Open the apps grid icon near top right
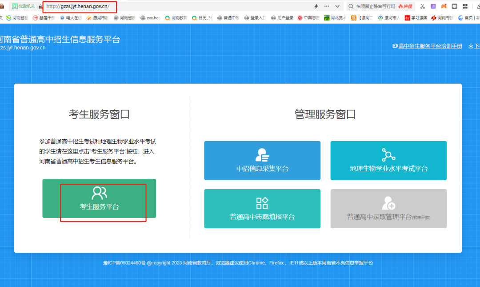The width and height of the screenshot is (480, 287). pyautogui.click(x=465, y=6)
